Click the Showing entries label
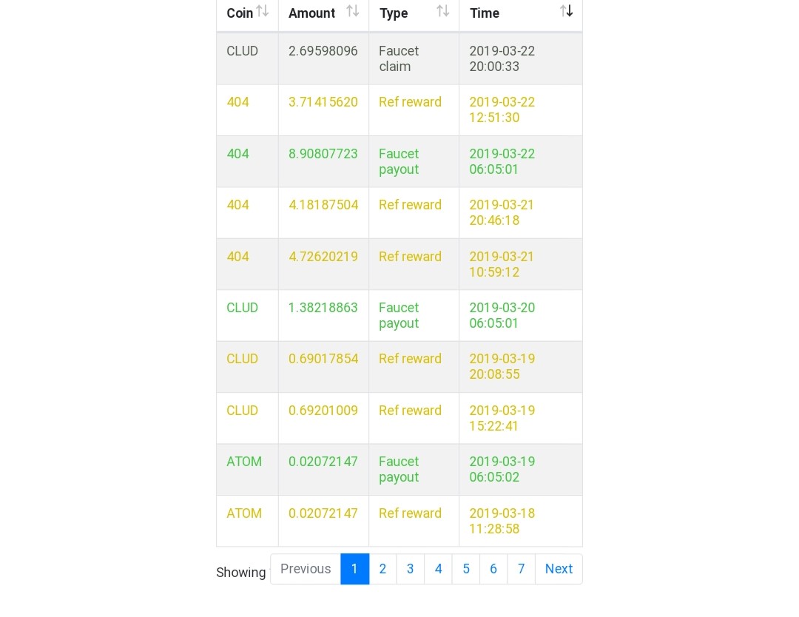This screenshot has width=799, height=617. coord(241,573)
